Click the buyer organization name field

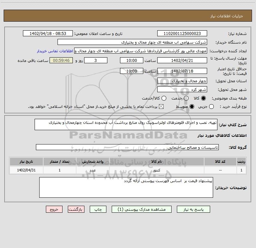(132, 42)
